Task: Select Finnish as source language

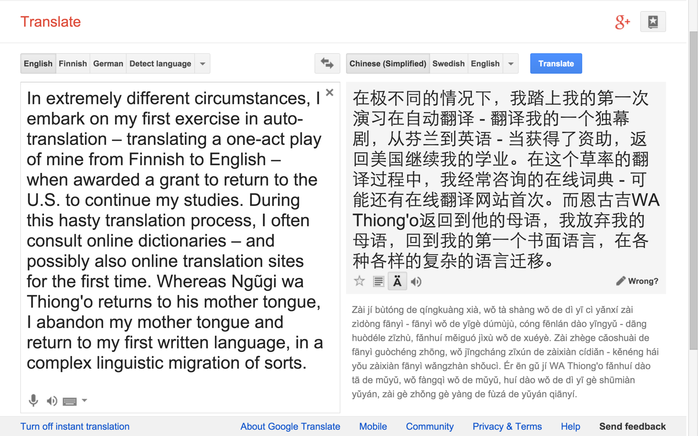Action: pyautogui.click(x=73, y=64)
